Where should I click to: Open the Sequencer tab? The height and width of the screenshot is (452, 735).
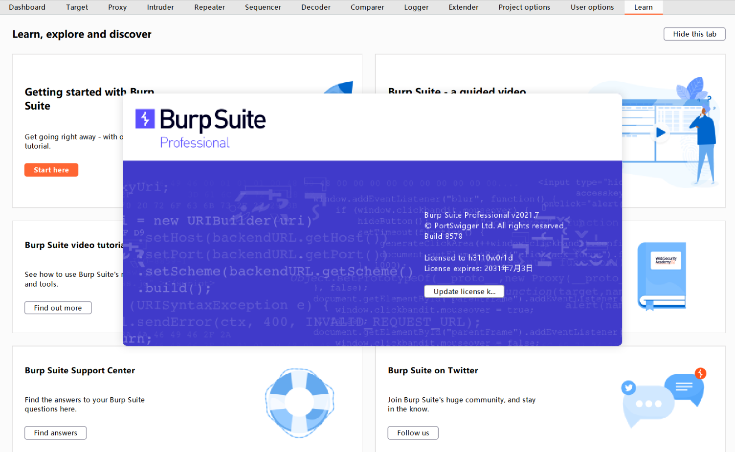[x=263, y=7]
